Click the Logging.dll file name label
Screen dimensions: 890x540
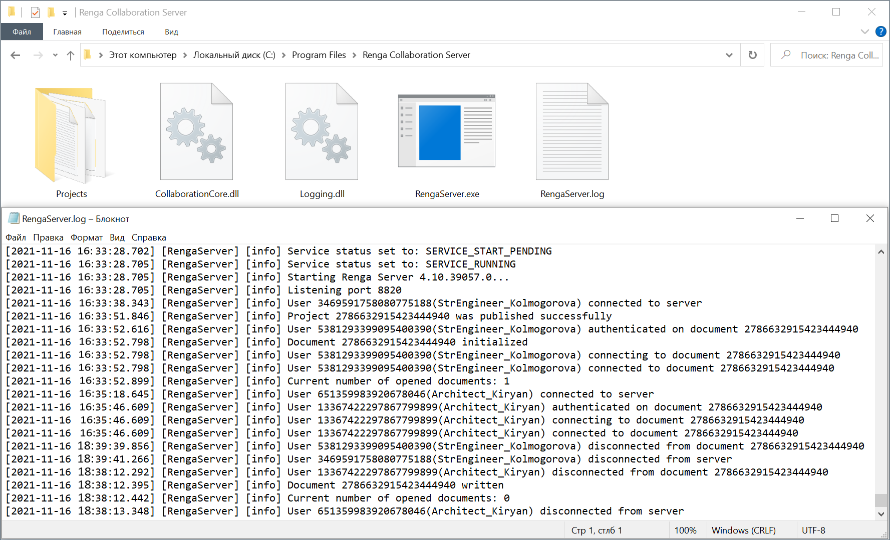322,194
